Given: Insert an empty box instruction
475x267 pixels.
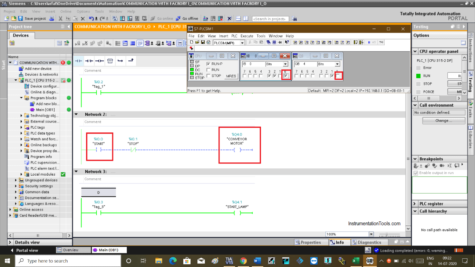Looking at the screenshot, I should click(x=110, y=61).
